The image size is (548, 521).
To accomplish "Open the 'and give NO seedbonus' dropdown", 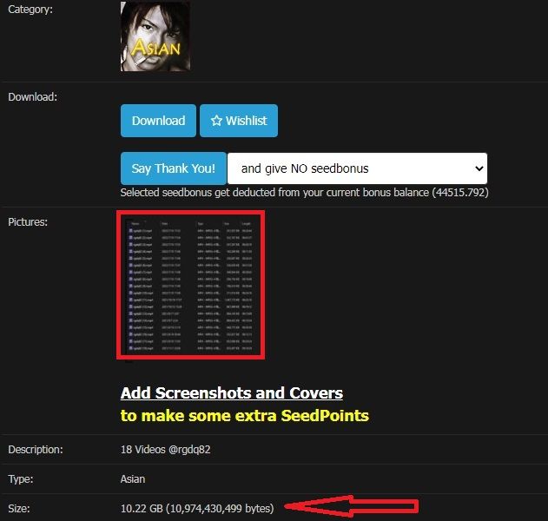I will tap(356, 168).
